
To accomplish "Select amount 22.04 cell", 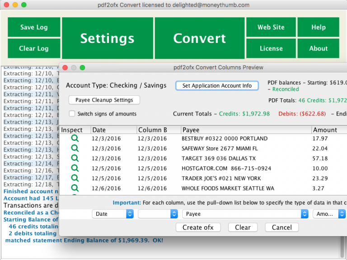I will coord(320,149).
